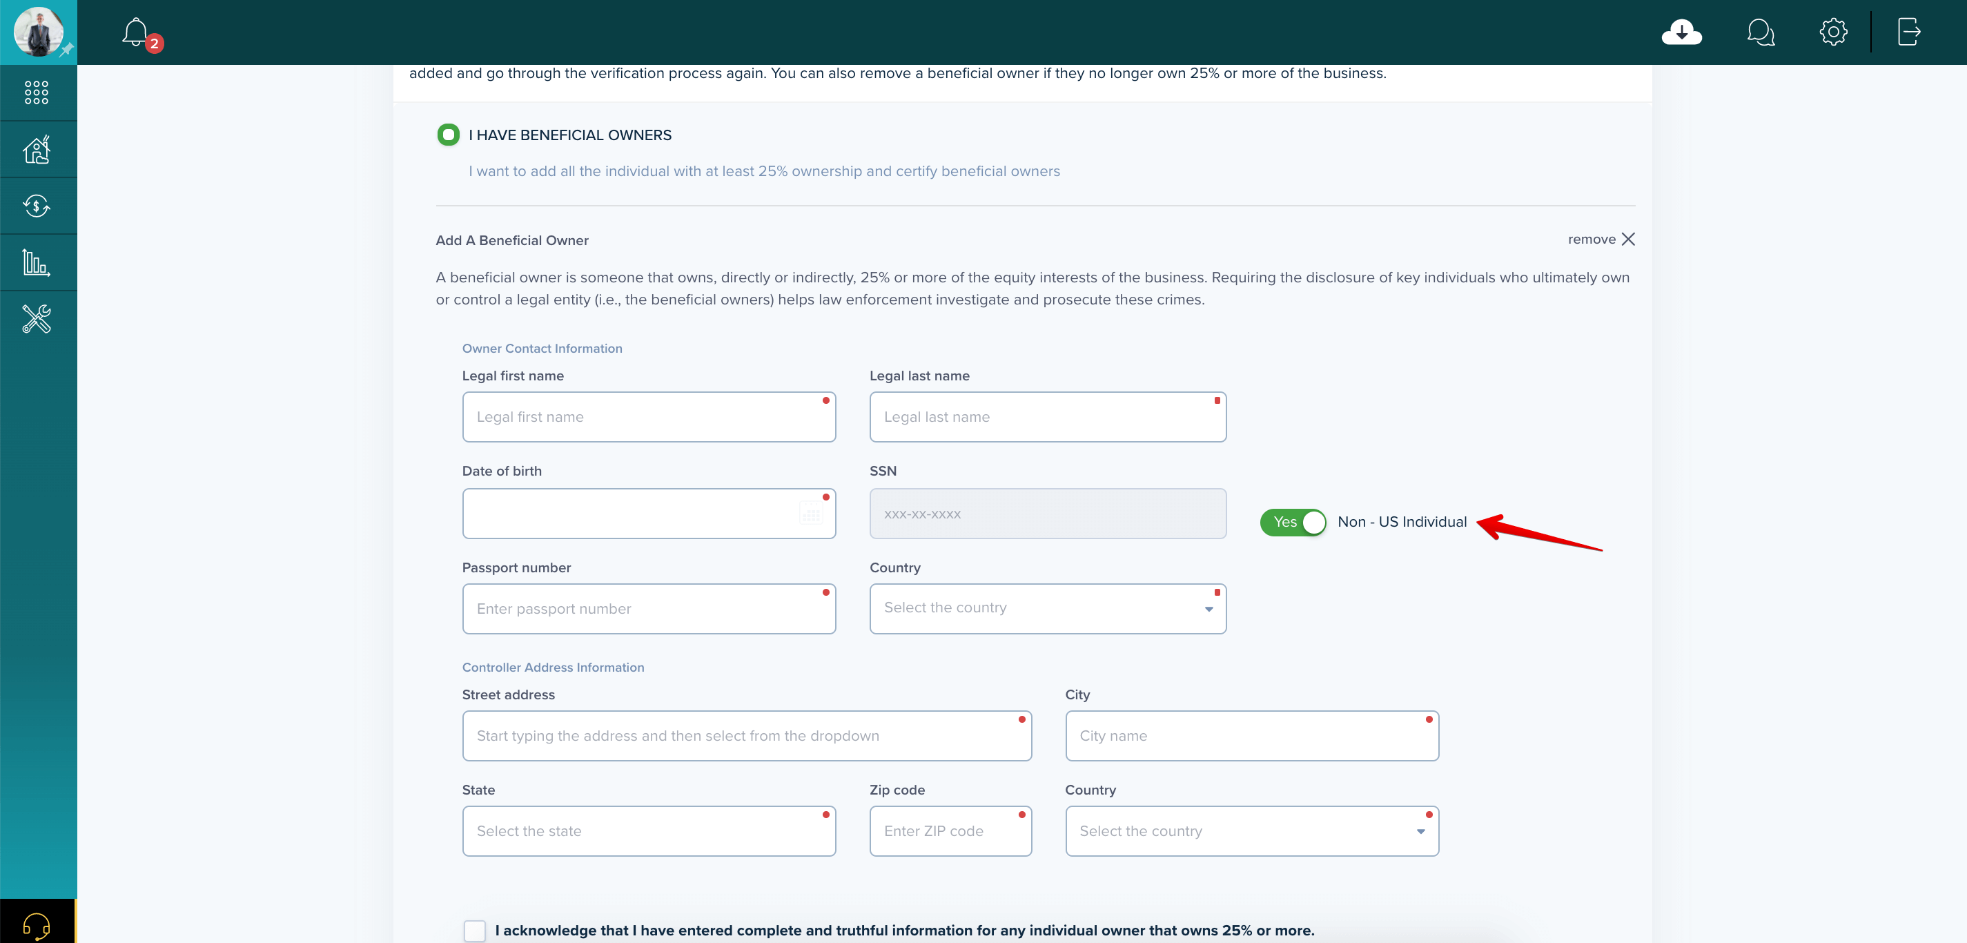Open the support headset icon
The width and height of the screenshot is (1967, 943).
point(37,926)
